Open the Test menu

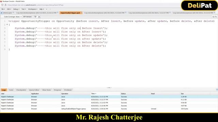click(24, 9)
